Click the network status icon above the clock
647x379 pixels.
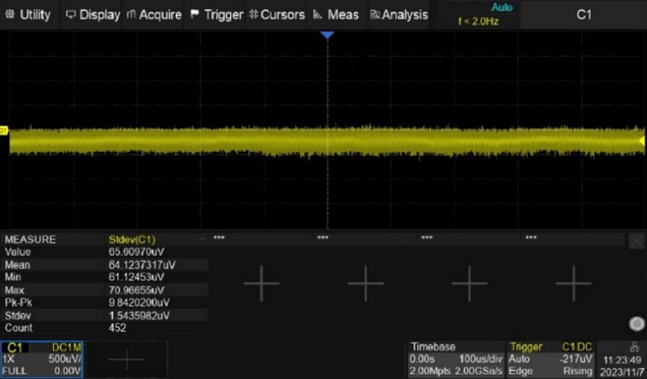click(634, 347)
